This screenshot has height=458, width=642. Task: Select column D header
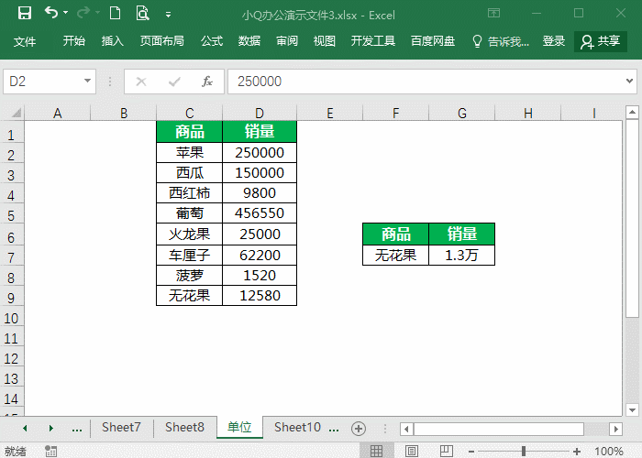point(260,113)
